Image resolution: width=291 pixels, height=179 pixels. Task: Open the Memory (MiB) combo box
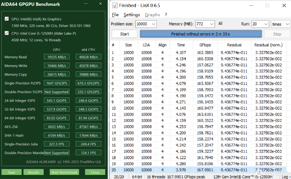click(x=212, y=24)
